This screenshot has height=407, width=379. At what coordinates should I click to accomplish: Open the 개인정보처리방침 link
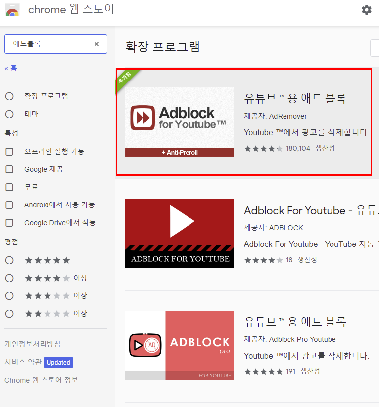33,344
